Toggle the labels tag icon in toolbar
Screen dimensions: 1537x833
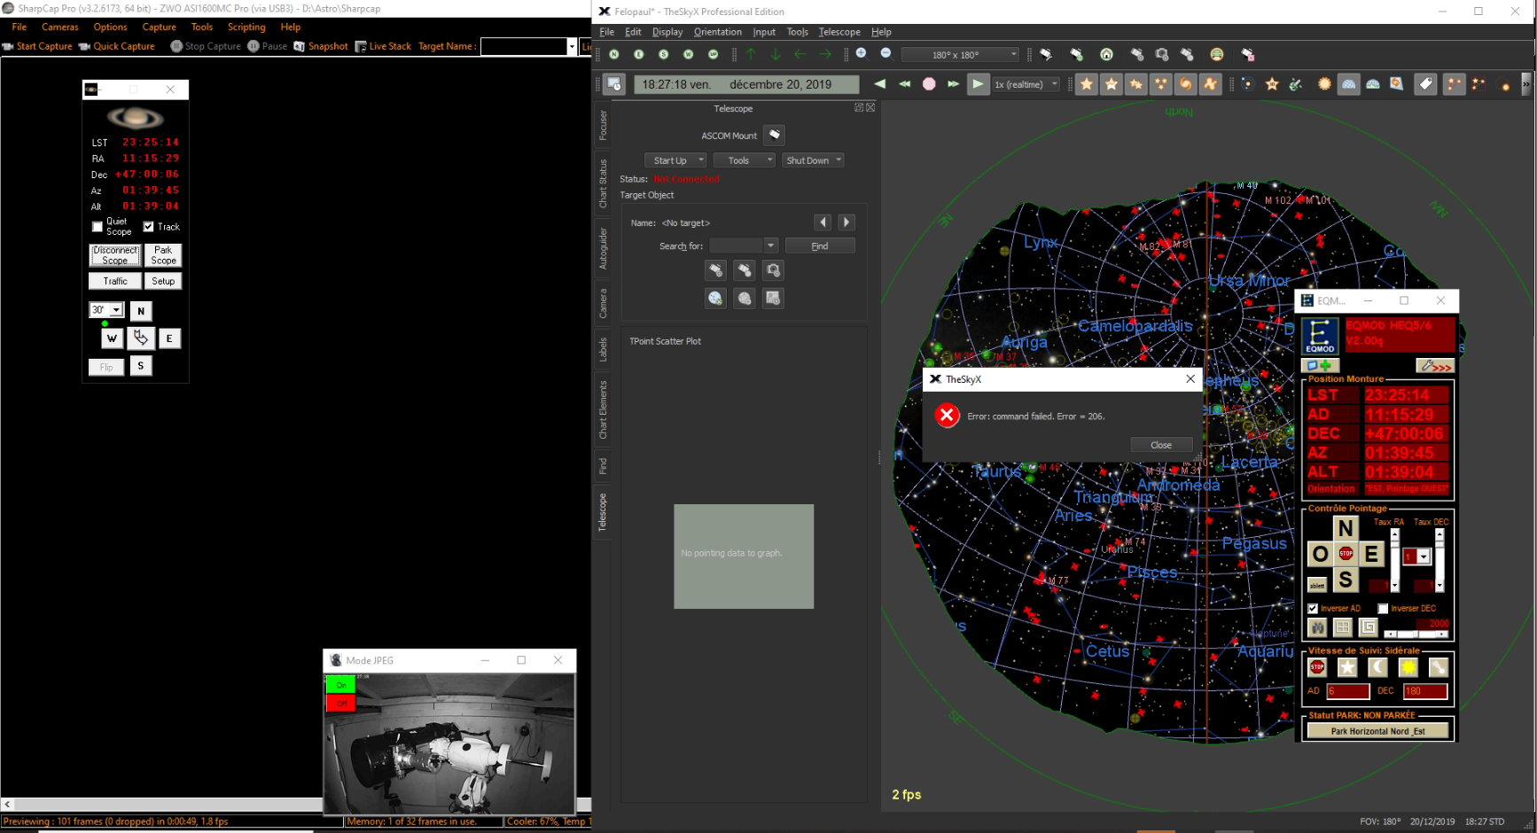pyautogui.click(x=1425, y=84)
